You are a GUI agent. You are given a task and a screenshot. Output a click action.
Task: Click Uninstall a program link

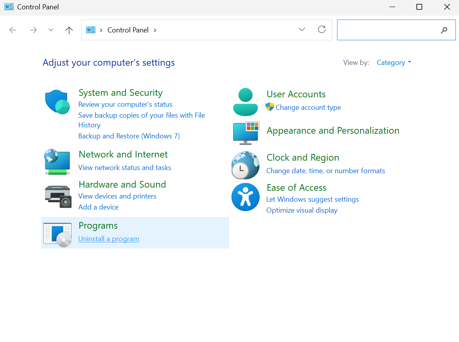(x=109, y=239)
